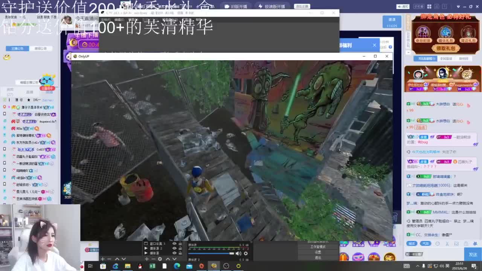This screenshot has height=271, width=482.
Task: Remove scene with scenes minus button
Action: tap(109, 259)
